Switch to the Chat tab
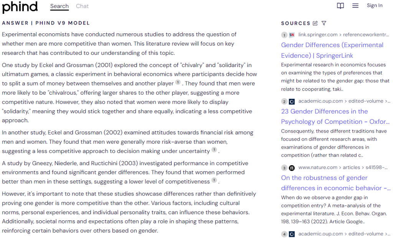This screenshot has width=393, height=238. pyautogui.click(x=82, y=6)
